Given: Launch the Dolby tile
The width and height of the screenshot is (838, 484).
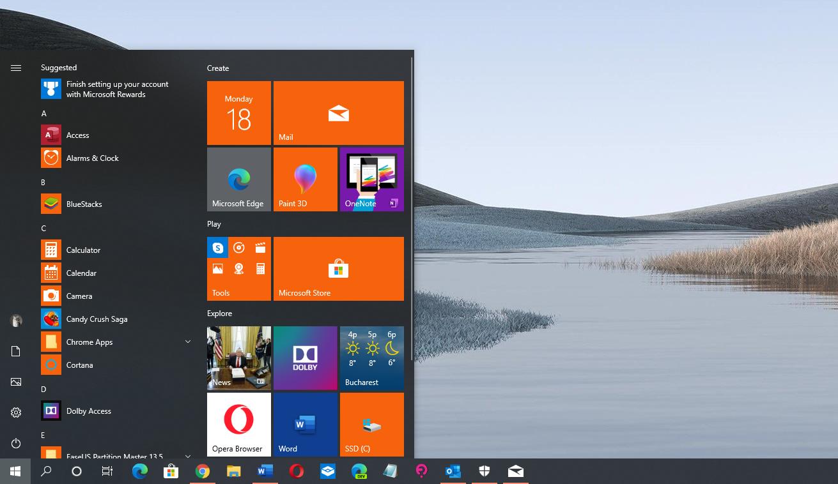Looking at the screenshot, I should click(306, 358).
